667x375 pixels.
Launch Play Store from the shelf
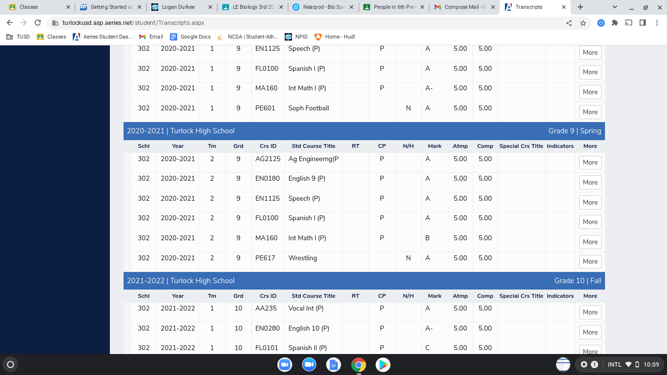coord(383,365)
